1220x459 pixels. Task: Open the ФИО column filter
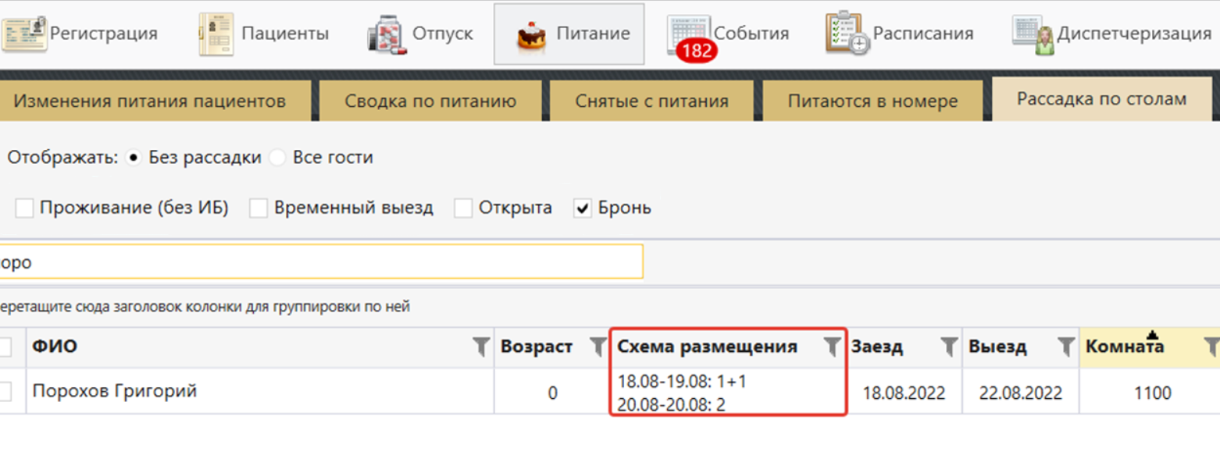(482, 347)
